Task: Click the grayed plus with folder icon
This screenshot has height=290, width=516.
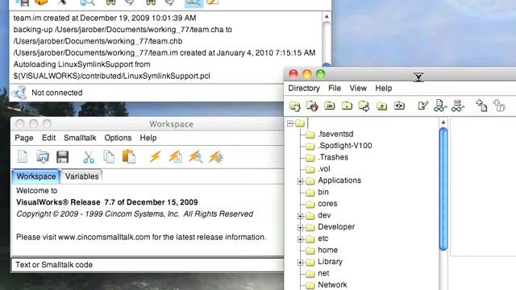Action: (499, 106)
